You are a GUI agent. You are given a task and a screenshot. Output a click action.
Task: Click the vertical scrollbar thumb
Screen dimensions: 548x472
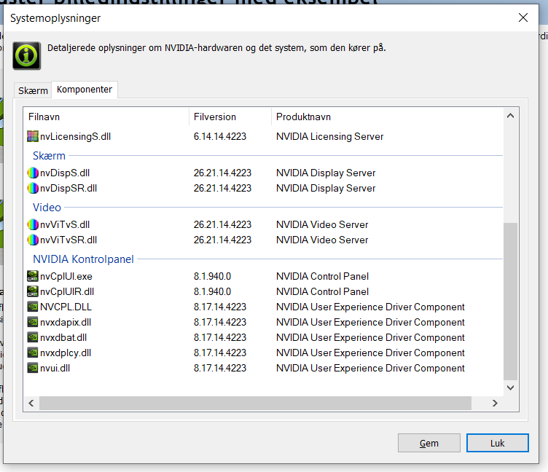click(510, 301)
